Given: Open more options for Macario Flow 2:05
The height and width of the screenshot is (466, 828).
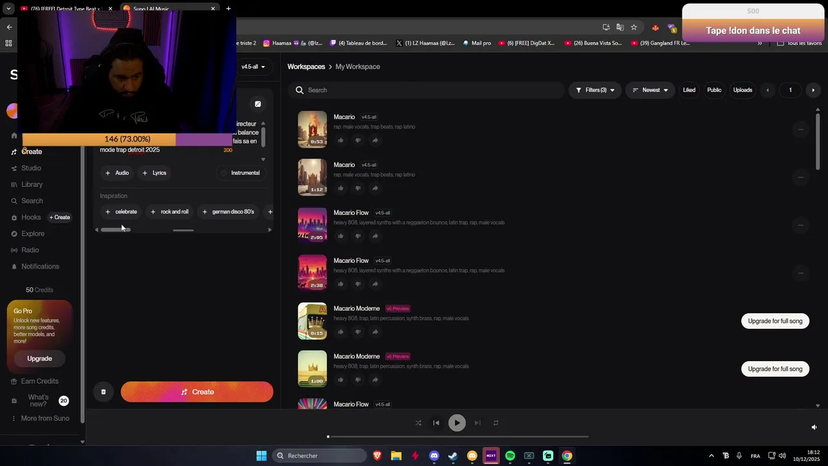Looking at the screenshot, I should [x=800, y=225].
